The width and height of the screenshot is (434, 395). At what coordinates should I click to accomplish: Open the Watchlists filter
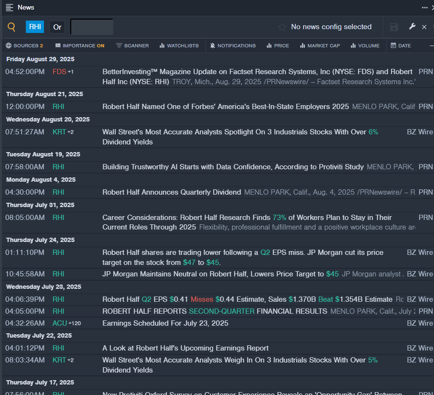(x=179, y=46)
